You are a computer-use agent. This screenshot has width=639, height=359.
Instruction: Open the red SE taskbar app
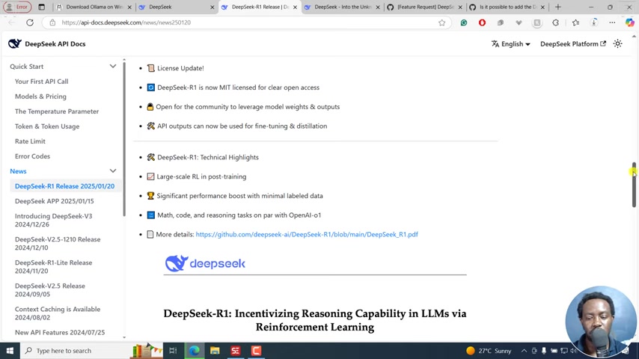coord(235,351)
